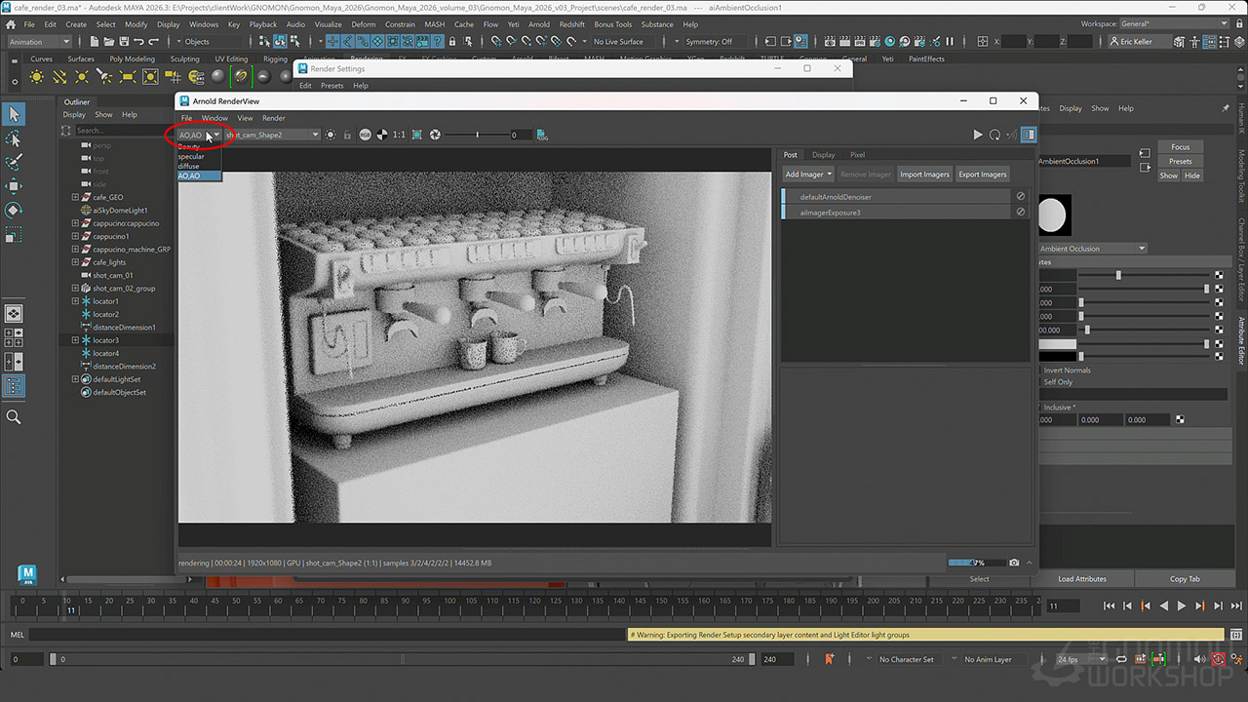Viewport: 1248px width, 702px height.
Task: Disable the defaultArnoldDenoiser imager
Action: click(1021, 196)
